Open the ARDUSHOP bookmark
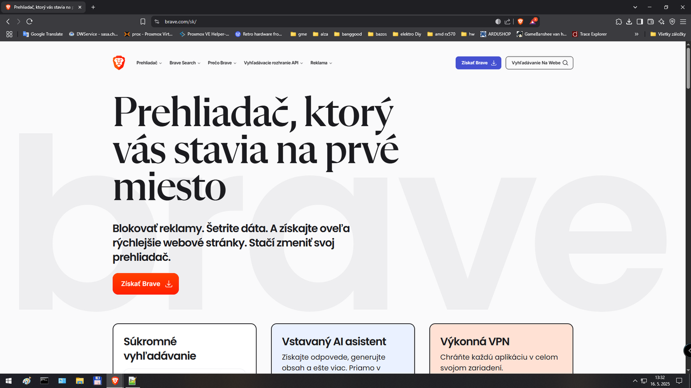Viewport: 691px width, 388px height. pos(496,34)
